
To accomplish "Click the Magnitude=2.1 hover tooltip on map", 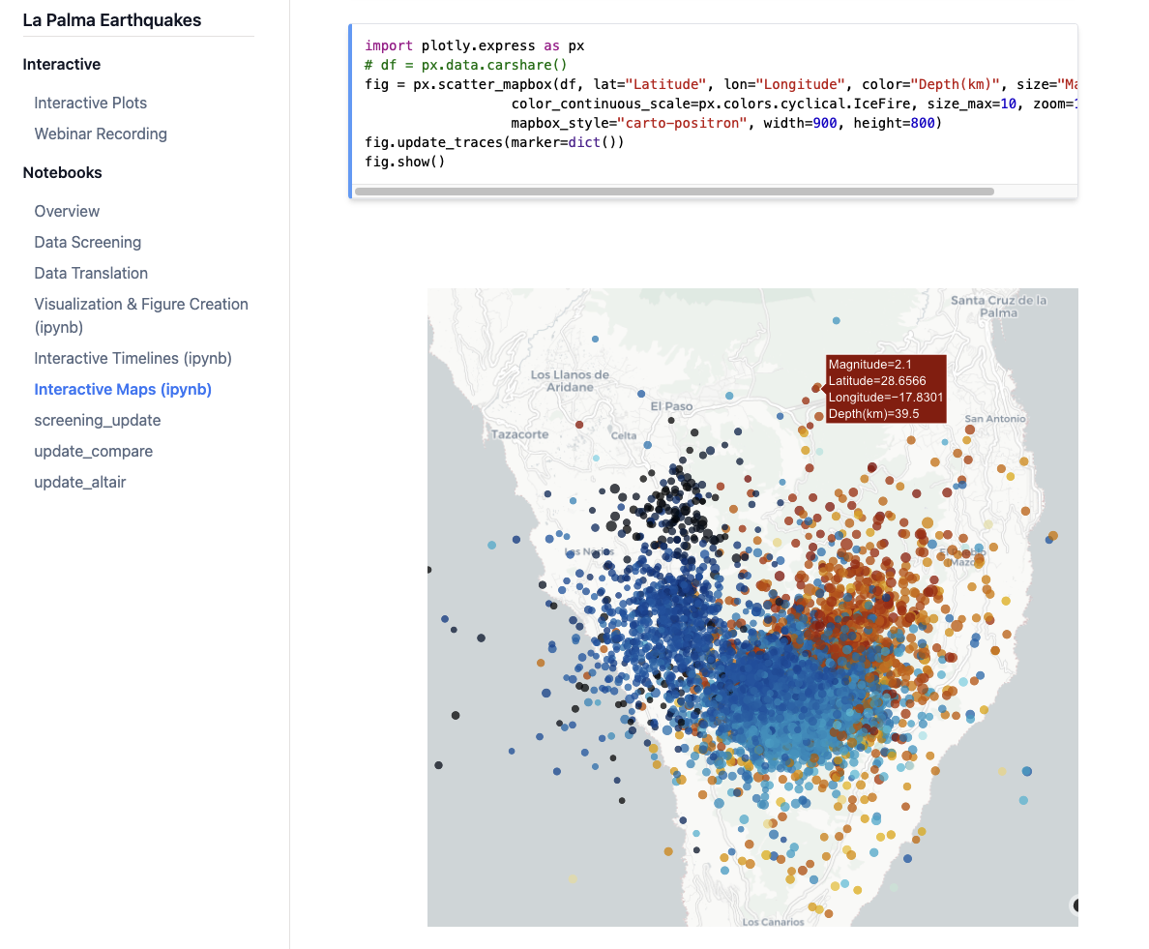I will pyautogui.click(x=885, y=389).
